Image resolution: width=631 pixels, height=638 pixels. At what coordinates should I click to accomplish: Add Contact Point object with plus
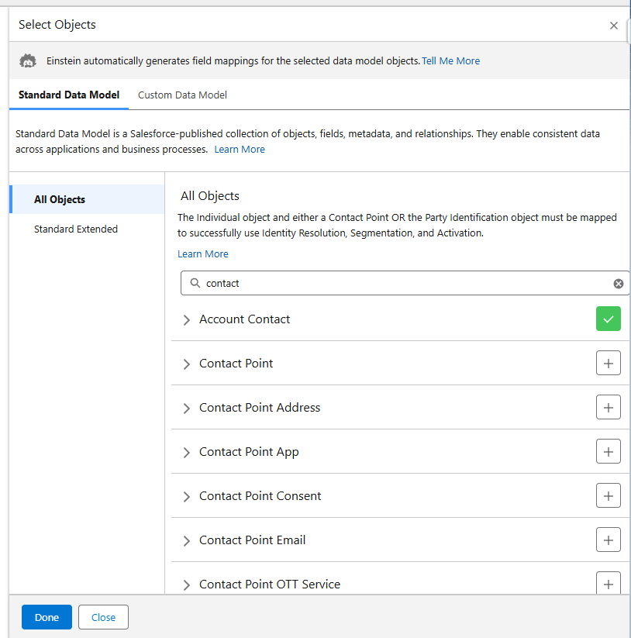click(x=609, y=363)
